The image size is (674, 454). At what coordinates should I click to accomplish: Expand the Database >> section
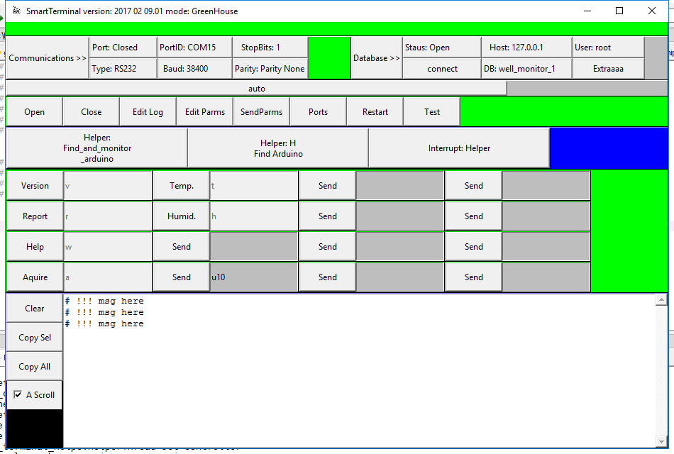point(377,58)
